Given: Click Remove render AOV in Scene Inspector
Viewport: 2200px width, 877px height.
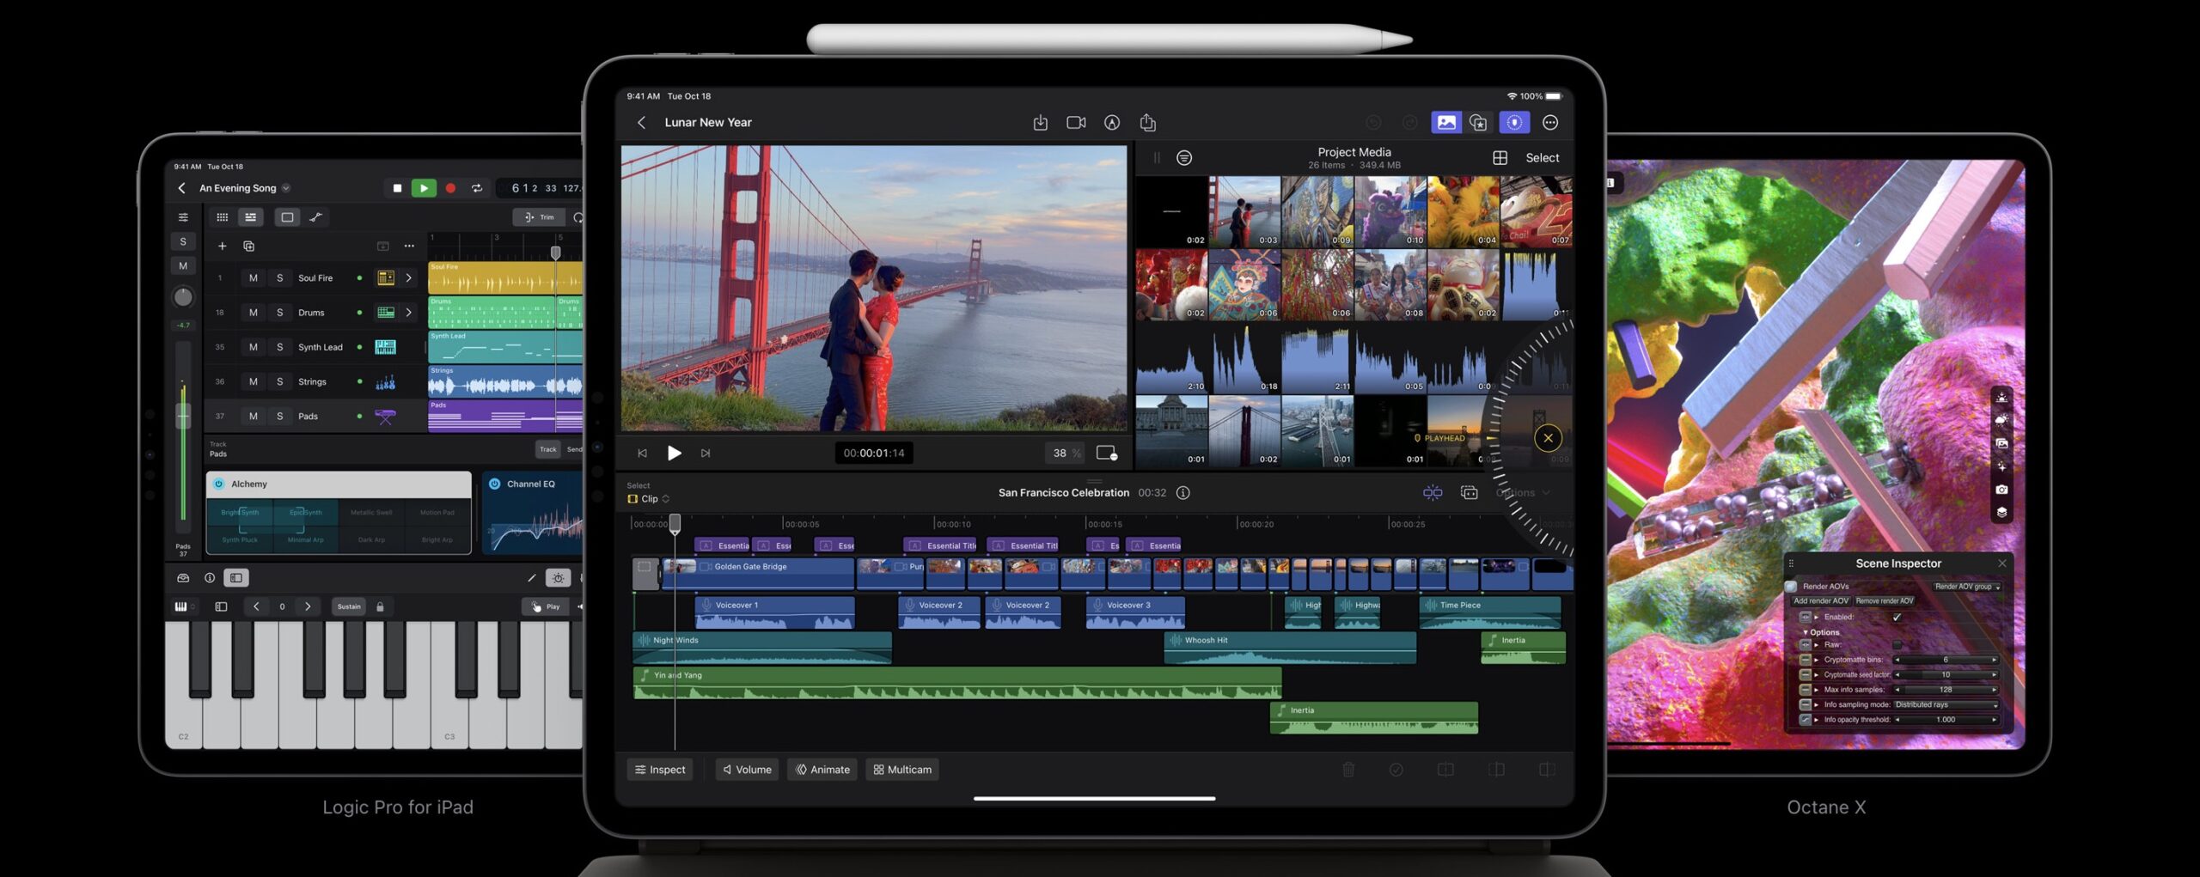Looking at the screenshot, I should (1885, 601).
